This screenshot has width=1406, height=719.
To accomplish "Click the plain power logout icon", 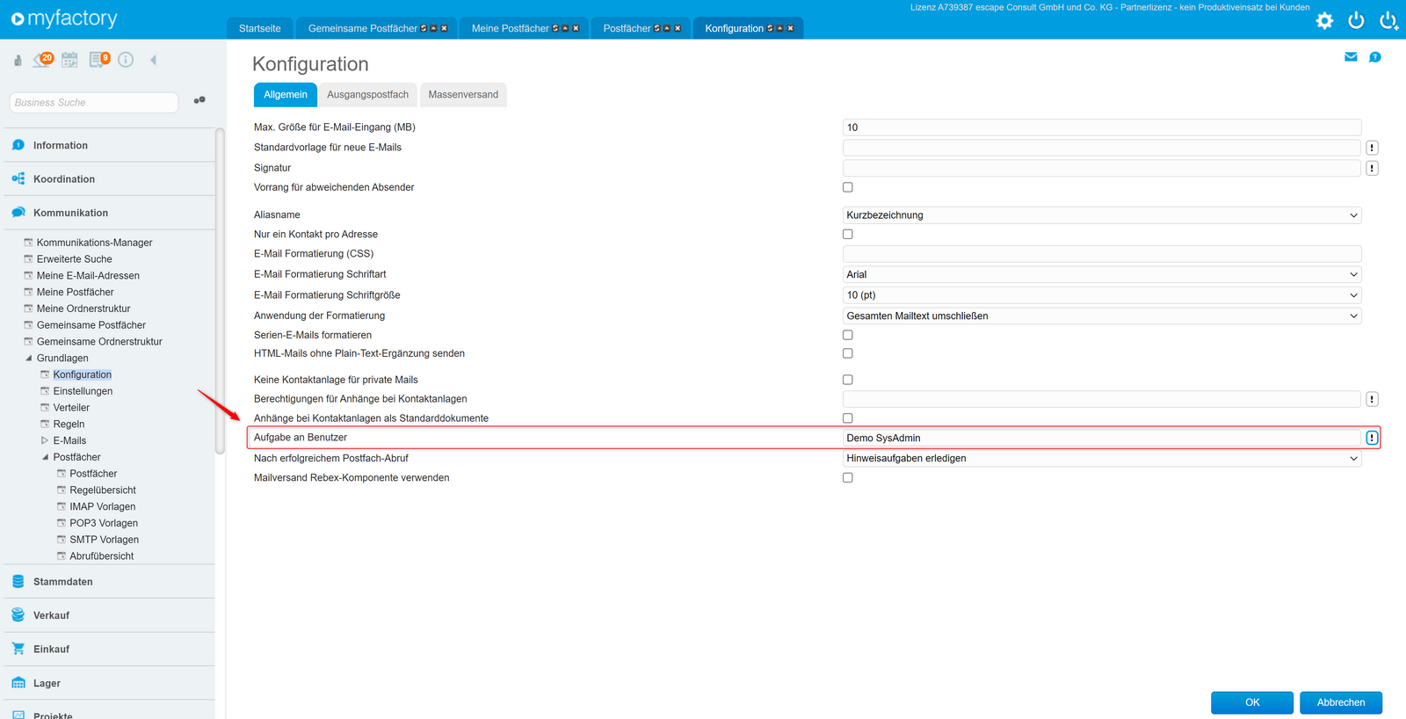I will (1356, 20).
